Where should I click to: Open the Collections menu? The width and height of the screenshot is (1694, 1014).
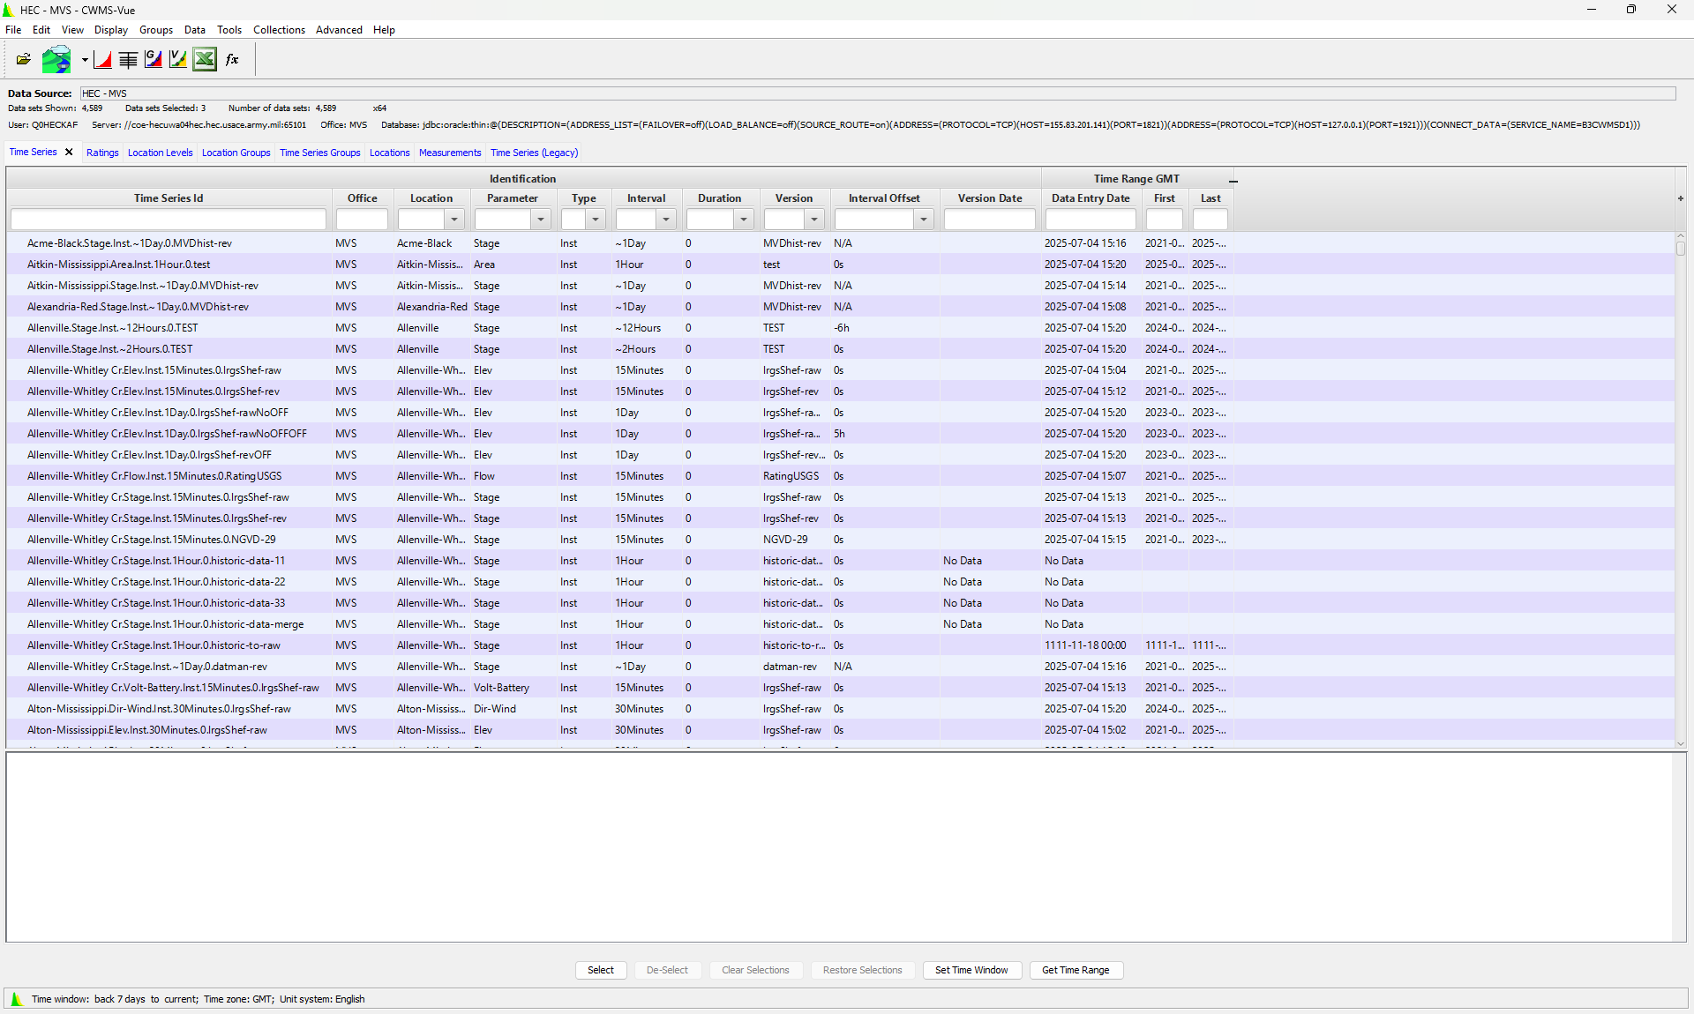pos(279,30)
